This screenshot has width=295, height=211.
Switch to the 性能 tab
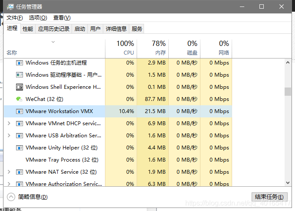coord(28,29)
